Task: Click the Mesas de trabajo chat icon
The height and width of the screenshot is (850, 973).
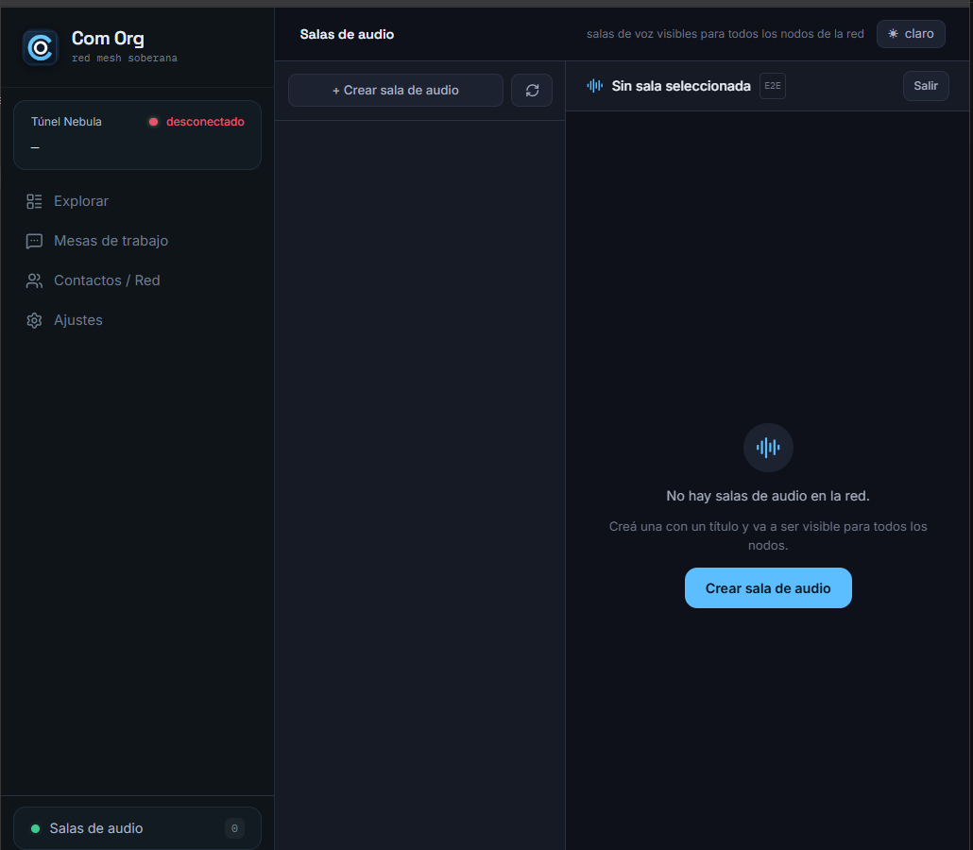Action: (x=34, y=242)
